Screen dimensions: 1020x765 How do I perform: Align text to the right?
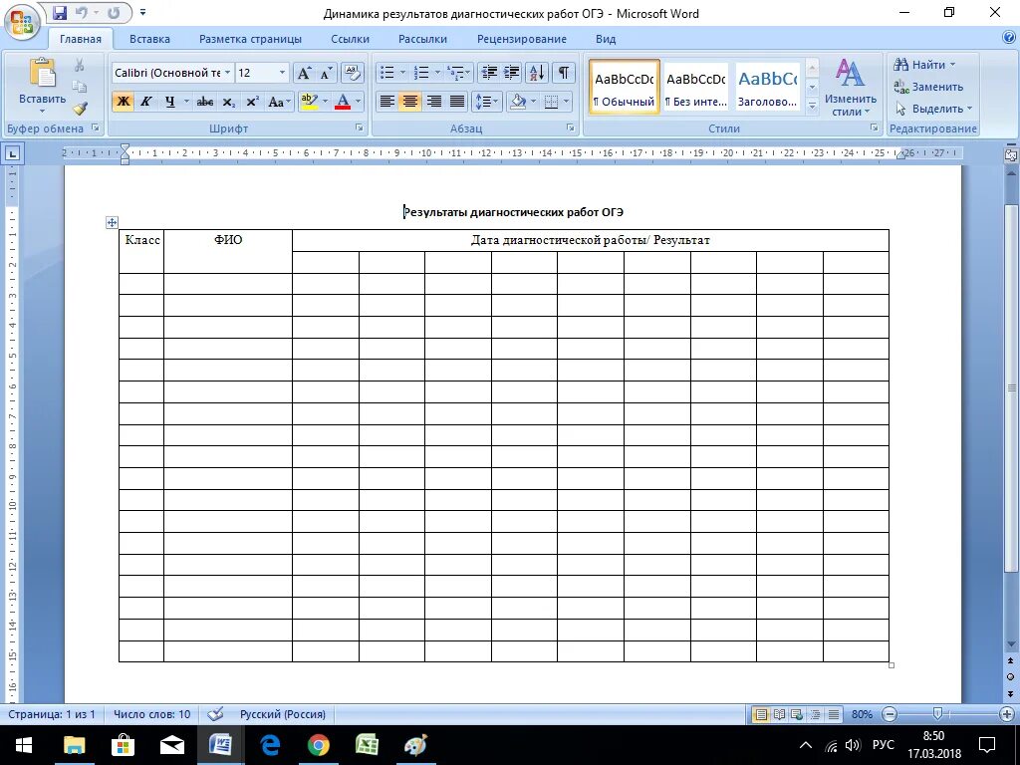point(434,102)
